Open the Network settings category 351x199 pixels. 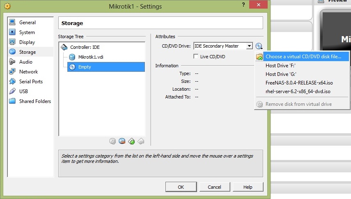[x=30, y=72]
